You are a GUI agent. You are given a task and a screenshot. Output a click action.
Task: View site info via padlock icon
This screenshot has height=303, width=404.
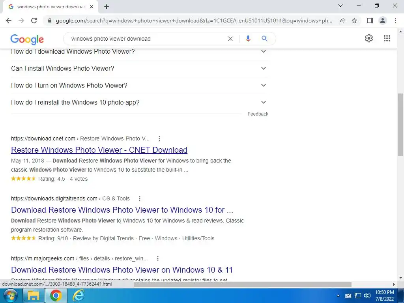coord(50,21)
